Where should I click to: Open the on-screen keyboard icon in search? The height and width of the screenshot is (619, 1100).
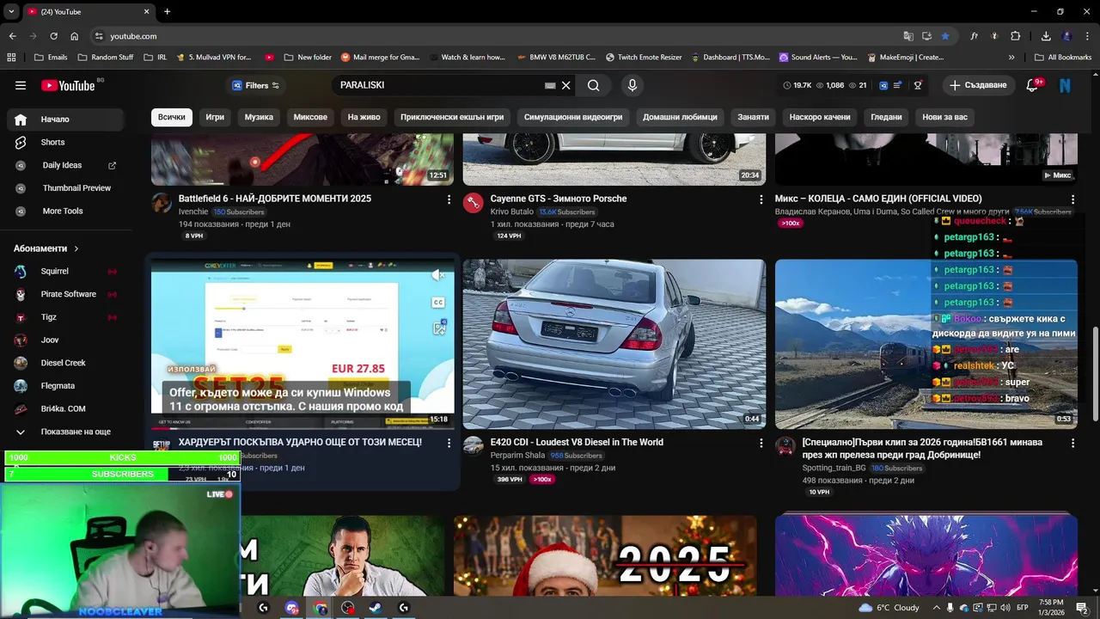click(550, 85)
